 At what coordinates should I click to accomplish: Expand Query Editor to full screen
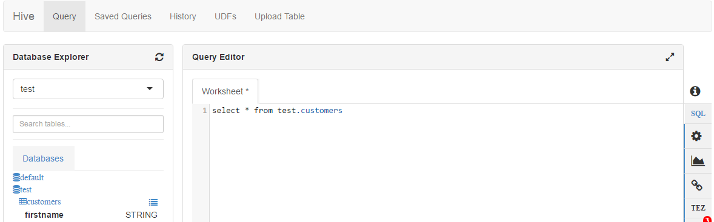(670, 57)
